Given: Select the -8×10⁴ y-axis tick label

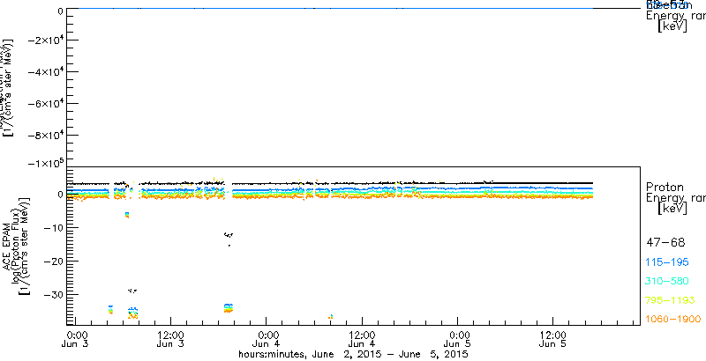Looking at the screenshot, I should click(45, 135).
